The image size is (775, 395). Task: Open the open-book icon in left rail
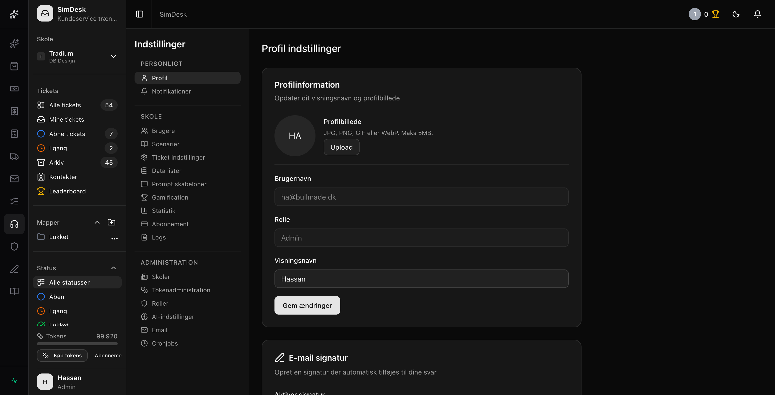point(14,291)
